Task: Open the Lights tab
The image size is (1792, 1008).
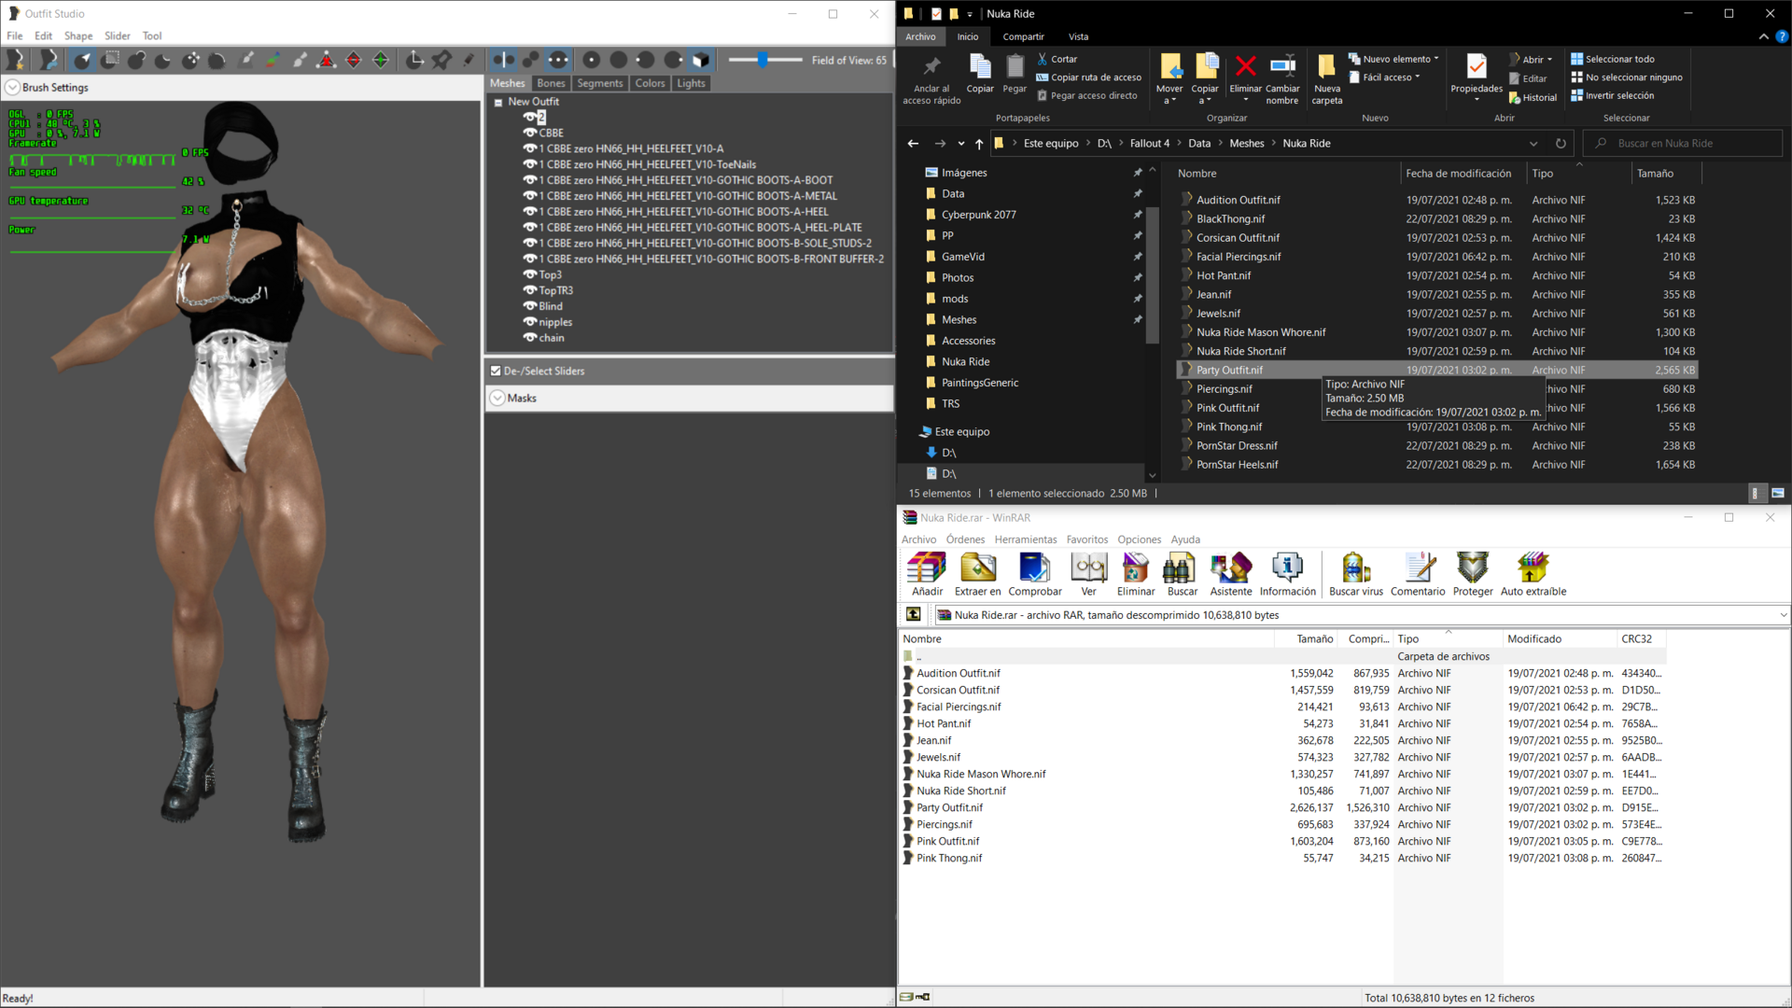Action: pyautogui.click(x=691, y=83)
